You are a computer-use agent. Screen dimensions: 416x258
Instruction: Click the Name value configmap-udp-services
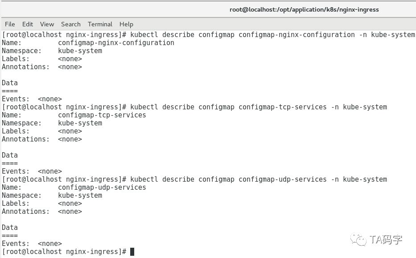pyautogui.click(x=102, y=187)
